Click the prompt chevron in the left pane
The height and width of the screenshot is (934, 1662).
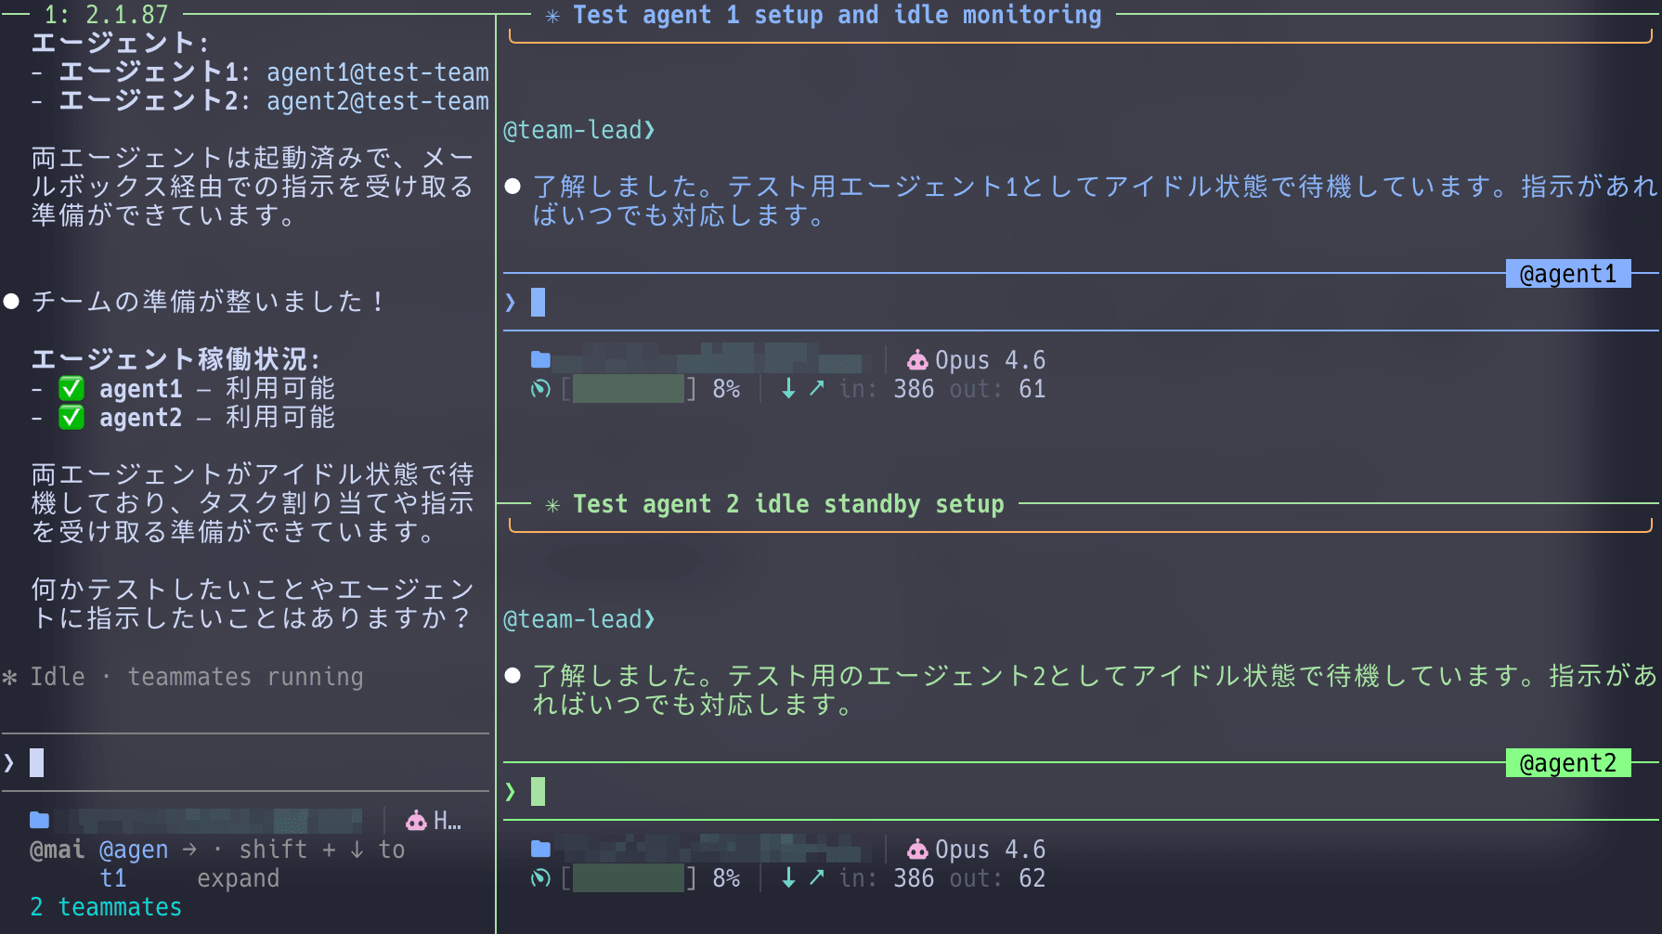point(9,763)
